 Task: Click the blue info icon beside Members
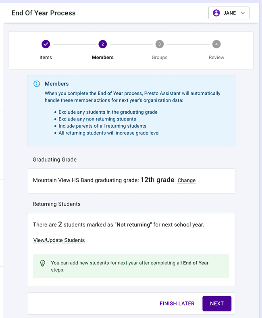[x=37, y=84]
